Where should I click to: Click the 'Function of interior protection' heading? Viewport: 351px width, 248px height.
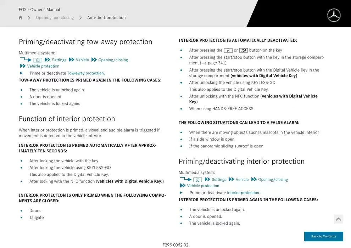tap(67, 119)
